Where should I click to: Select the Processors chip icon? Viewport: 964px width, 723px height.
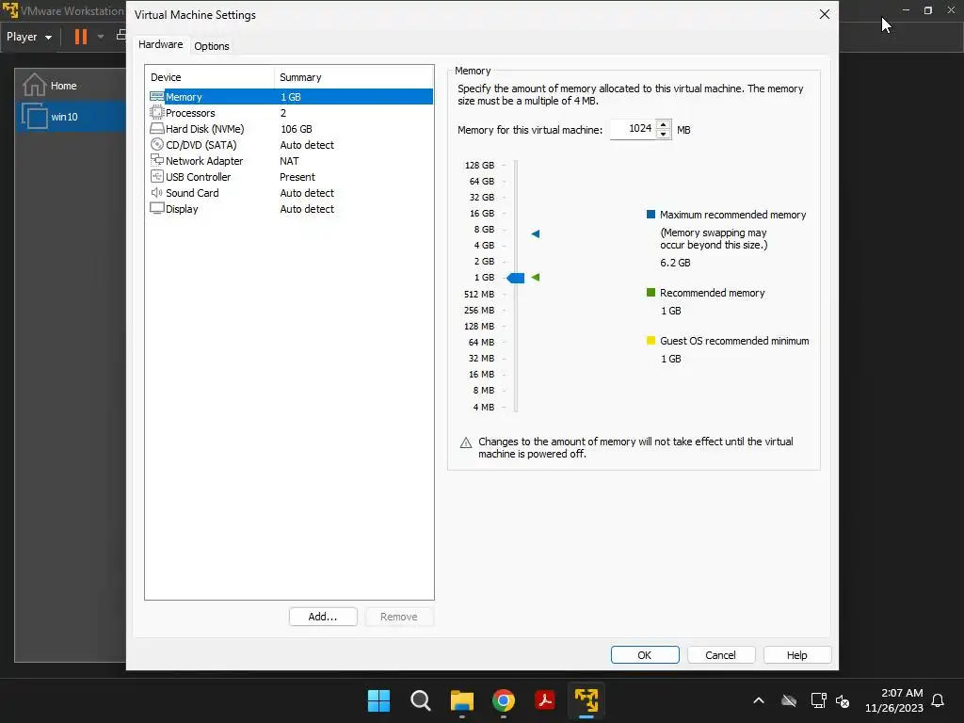coord(157,113)
